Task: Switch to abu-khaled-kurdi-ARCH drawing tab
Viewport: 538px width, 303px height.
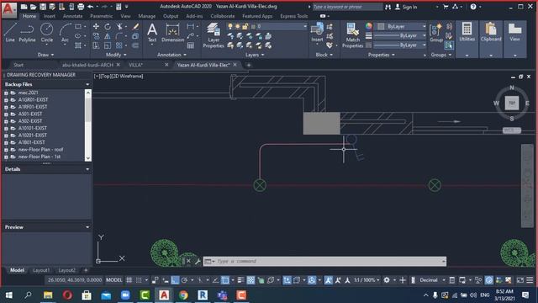Action: [87, 65]
